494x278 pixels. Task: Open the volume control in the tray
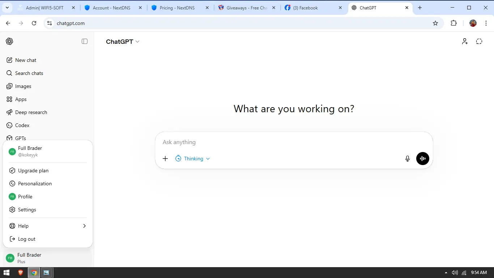[455, 273]
